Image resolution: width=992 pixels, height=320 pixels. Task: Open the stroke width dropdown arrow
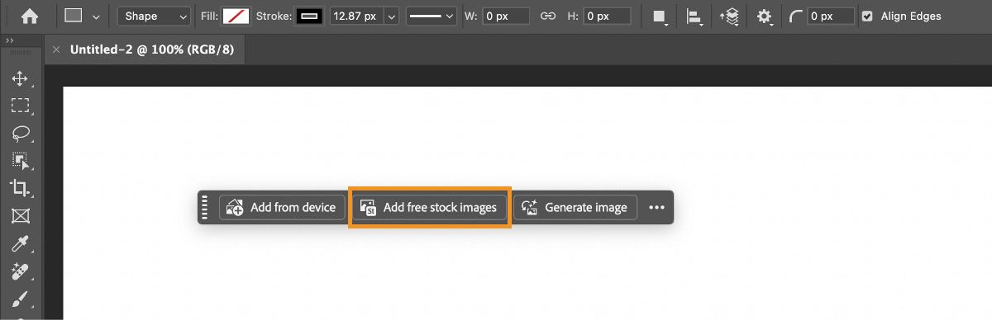391,16
